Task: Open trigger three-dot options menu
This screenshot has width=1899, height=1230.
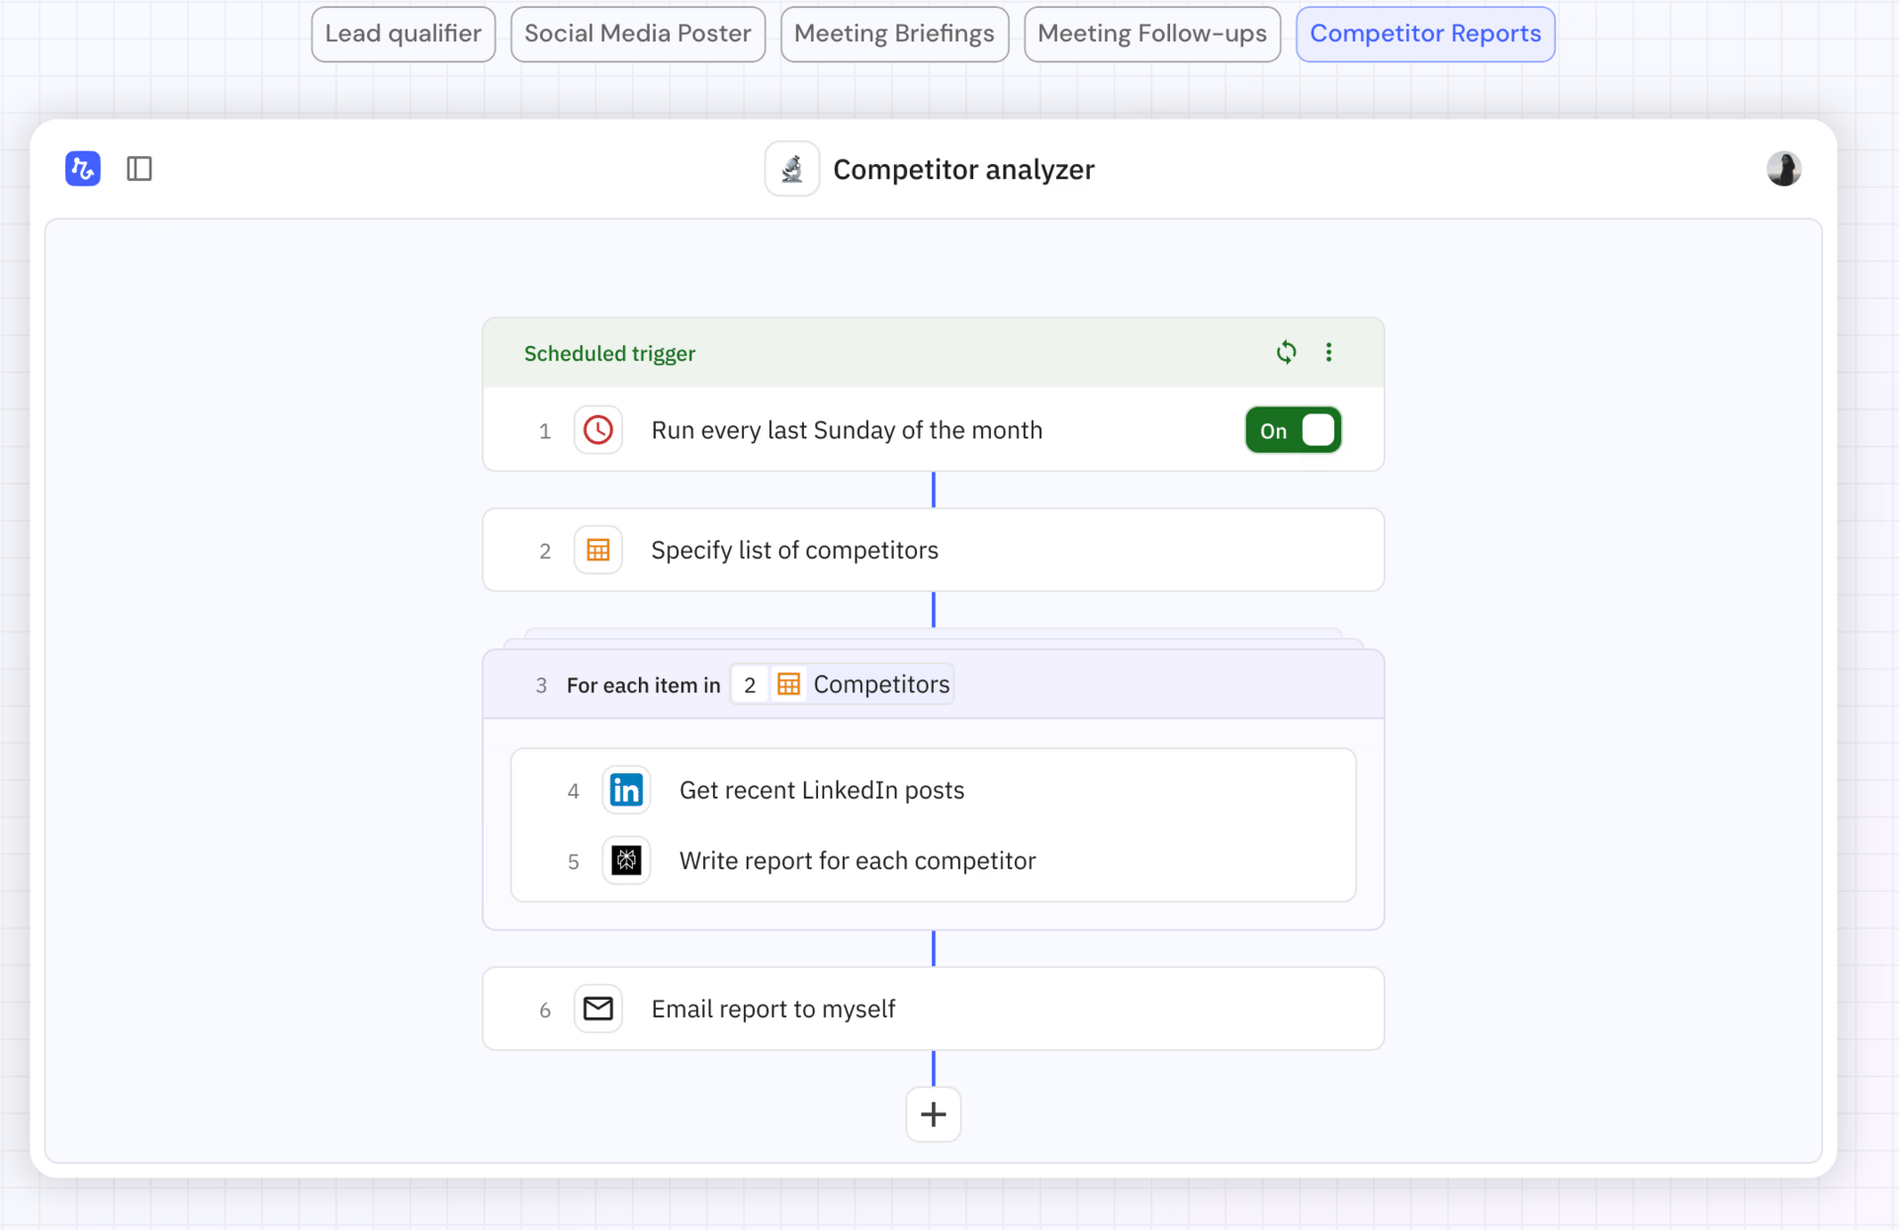Action: click(1328, 352)
